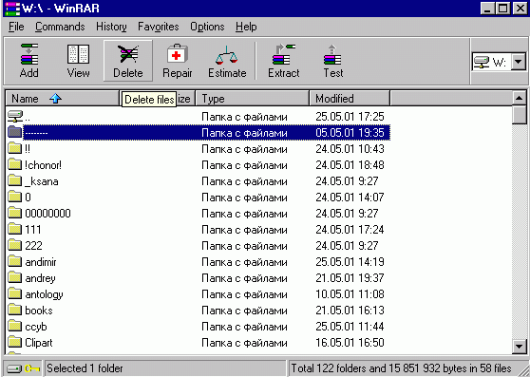Open the File menu
This screenshot has height=377, width=530.
click(x=16, y=27)
